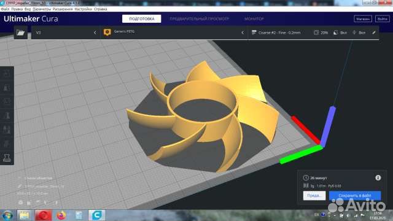The height and width of the screenshot is (221, 393).
Task: Click the volume icon in system tray
Action: (x=348, y=215)
